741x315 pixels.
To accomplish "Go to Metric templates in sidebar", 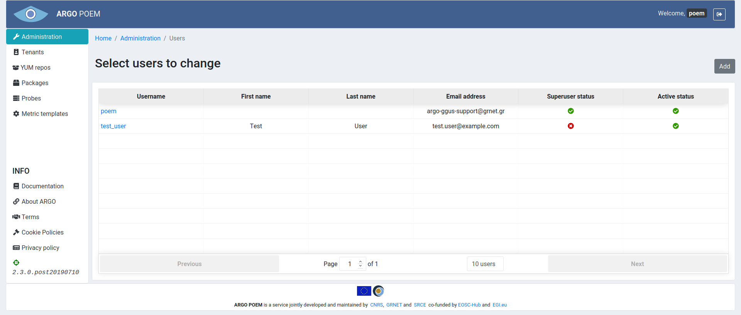I will tap(44, 114).
